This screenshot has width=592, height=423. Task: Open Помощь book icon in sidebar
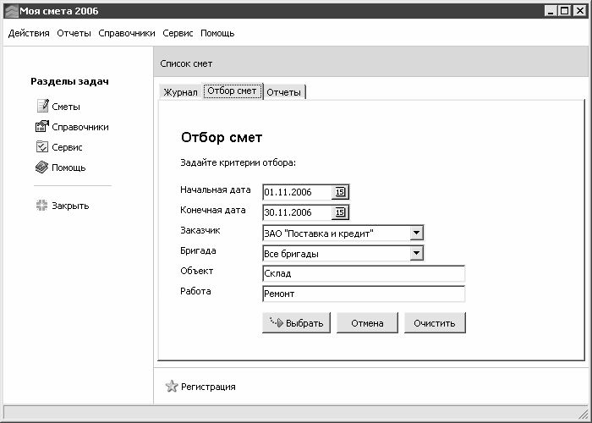[42, 168]
